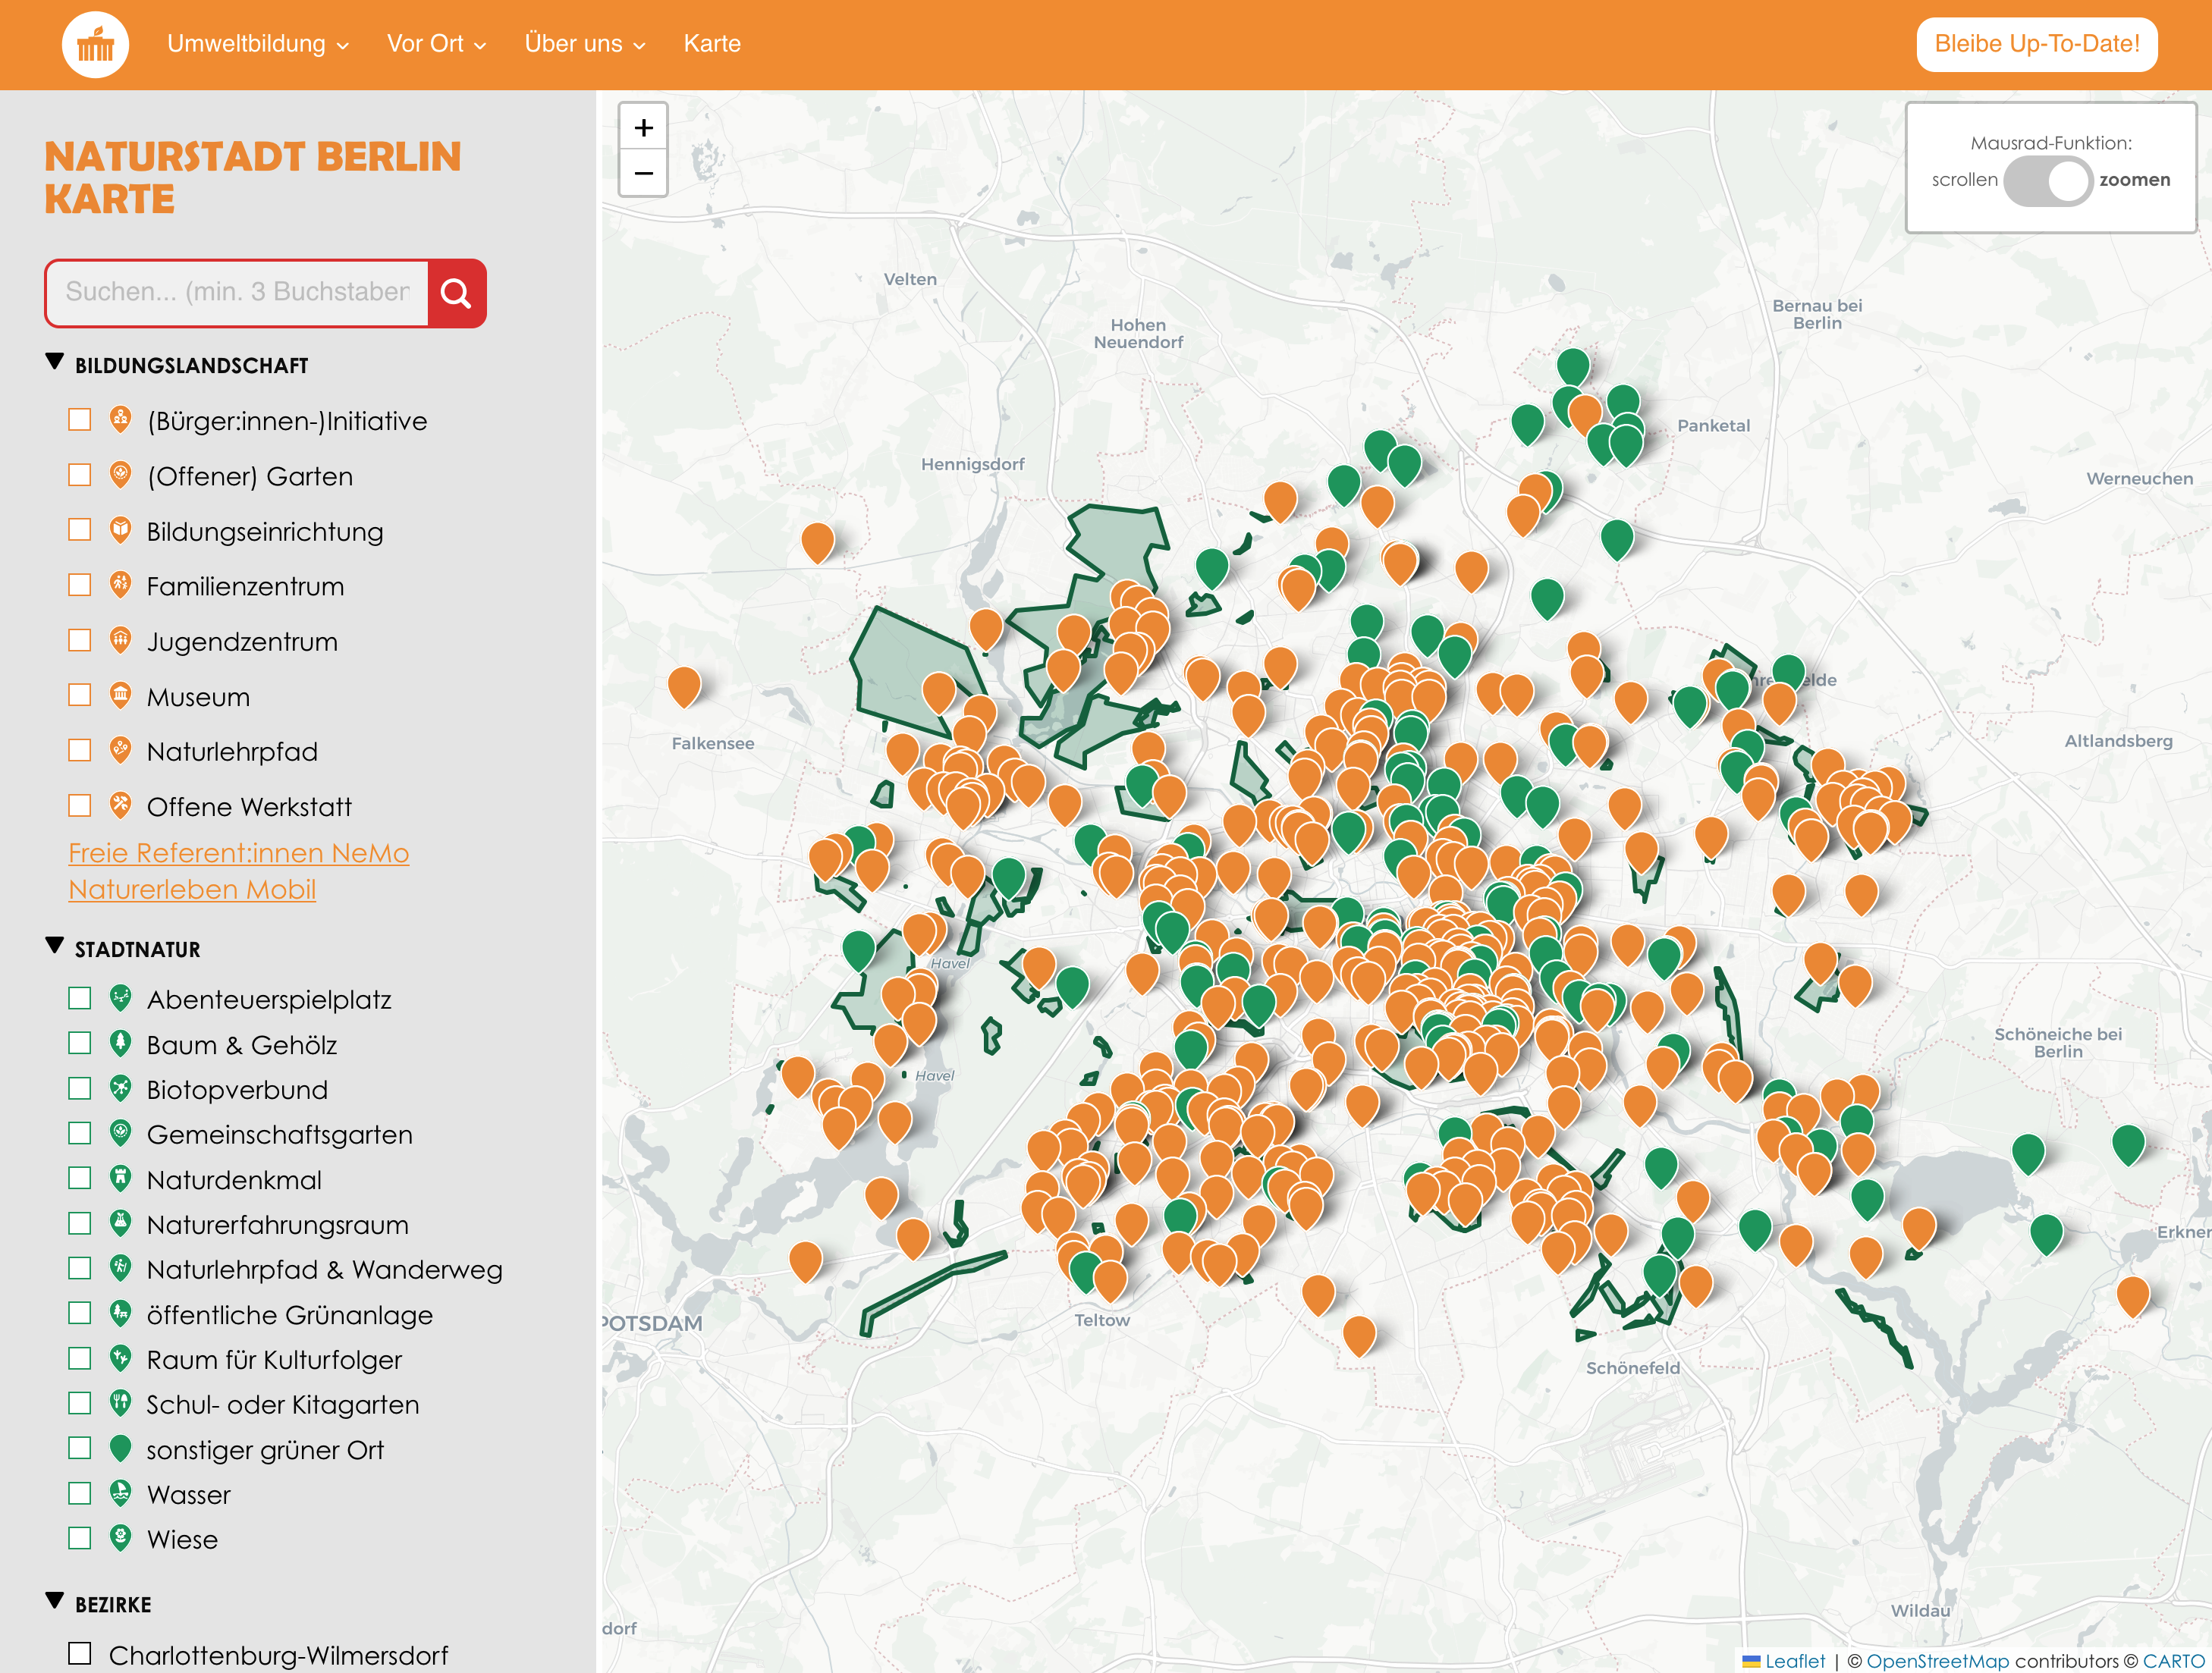Image resolution: width=2212 pixels, height=1673 pixels.
Task: Open the Über uns dropdown menu
Action: 585,44
